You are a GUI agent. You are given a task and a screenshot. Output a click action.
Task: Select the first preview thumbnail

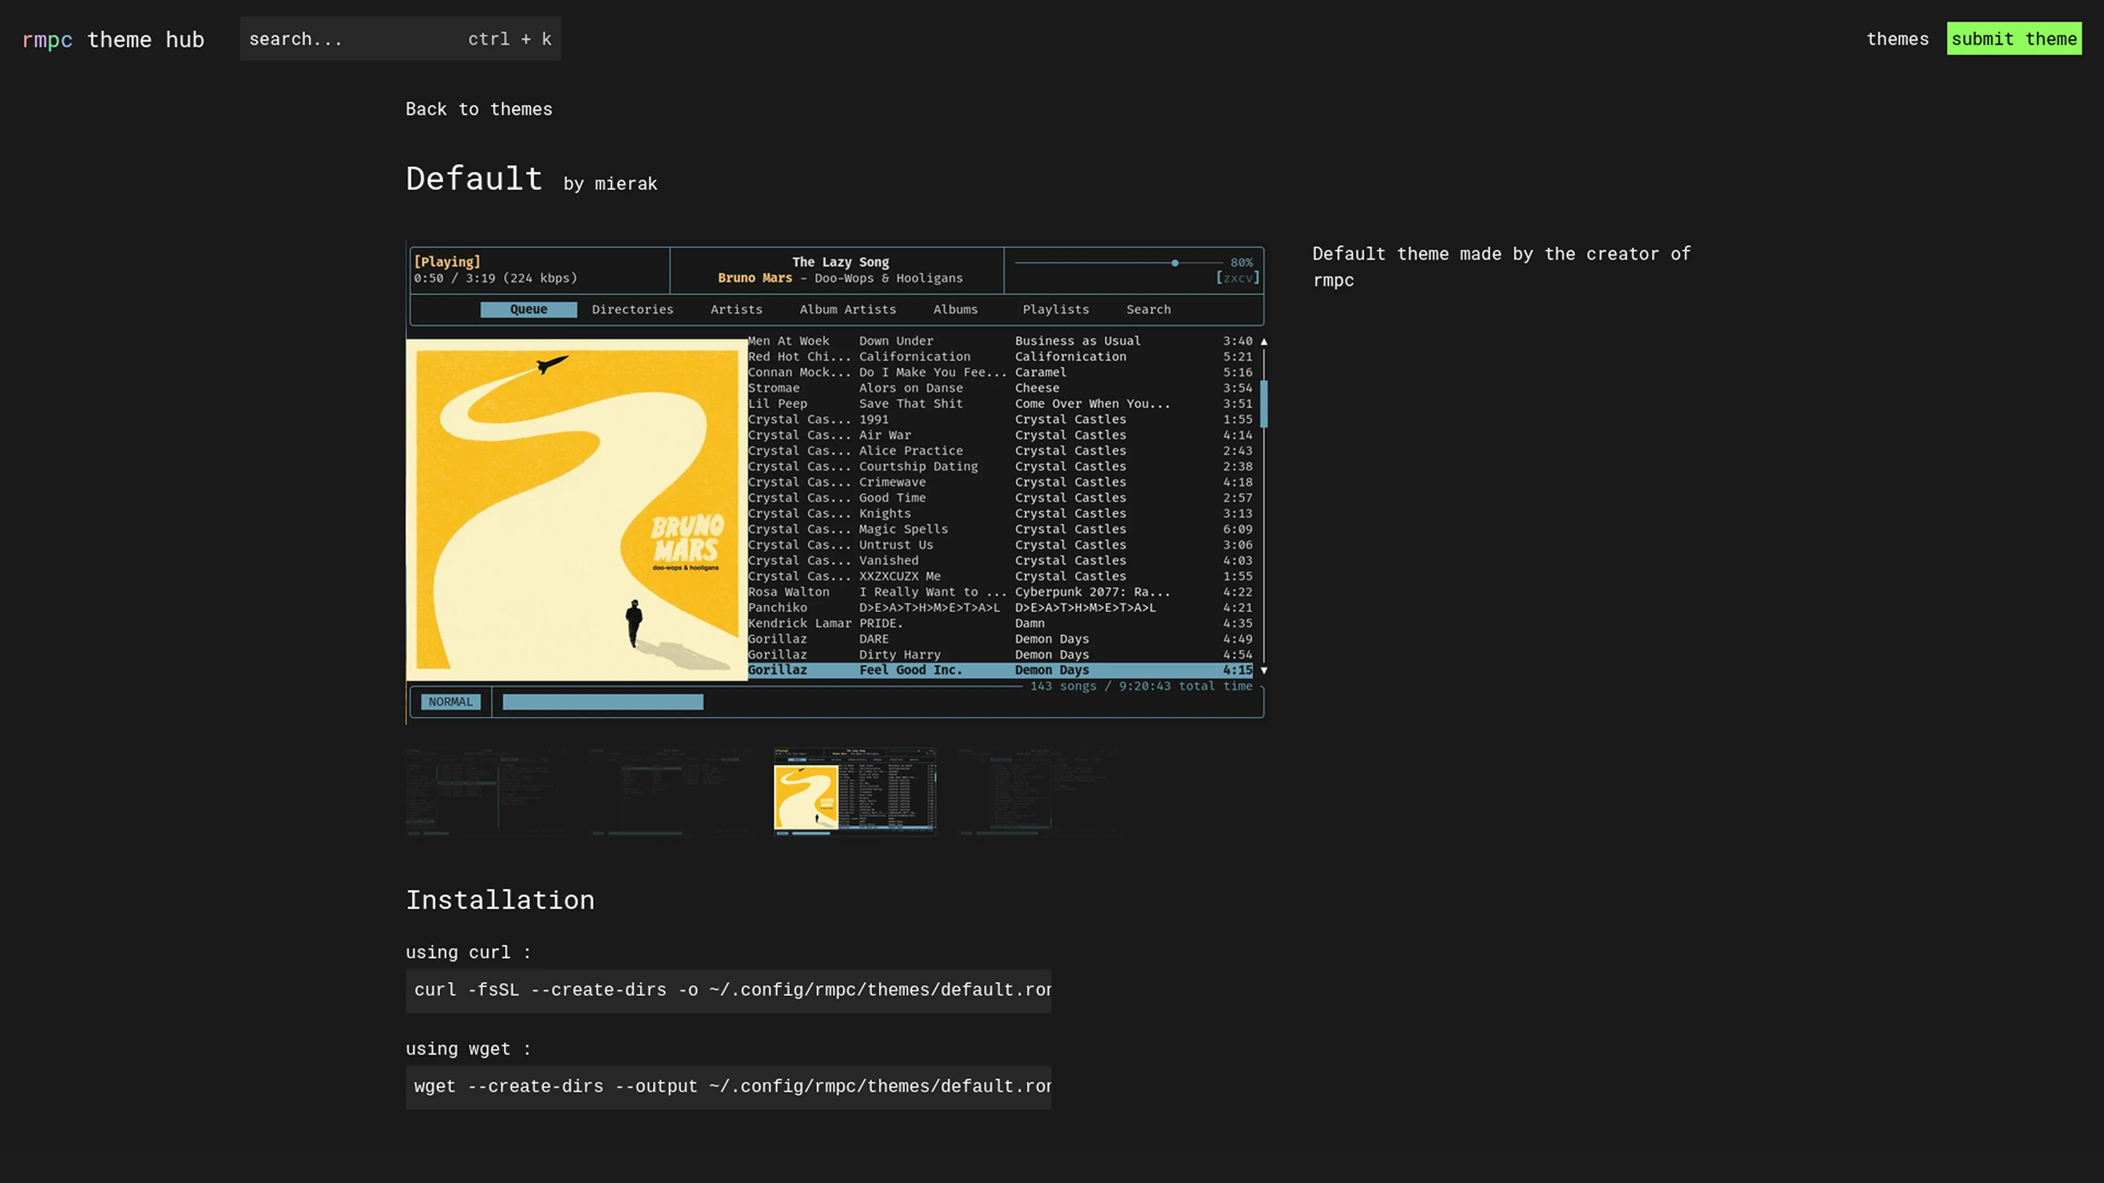click(487, 792)
